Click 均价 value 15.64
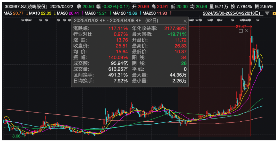Viewport: 279px width, 143px height. pyautogui.click(x=122, y=52)
